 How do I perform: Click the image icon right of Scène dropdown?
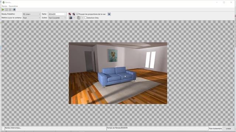pos(70,18)
